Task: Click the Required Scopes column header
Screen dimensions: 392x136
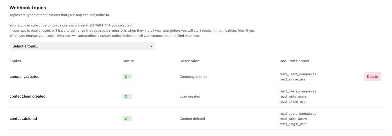Action: coord(294,61)
